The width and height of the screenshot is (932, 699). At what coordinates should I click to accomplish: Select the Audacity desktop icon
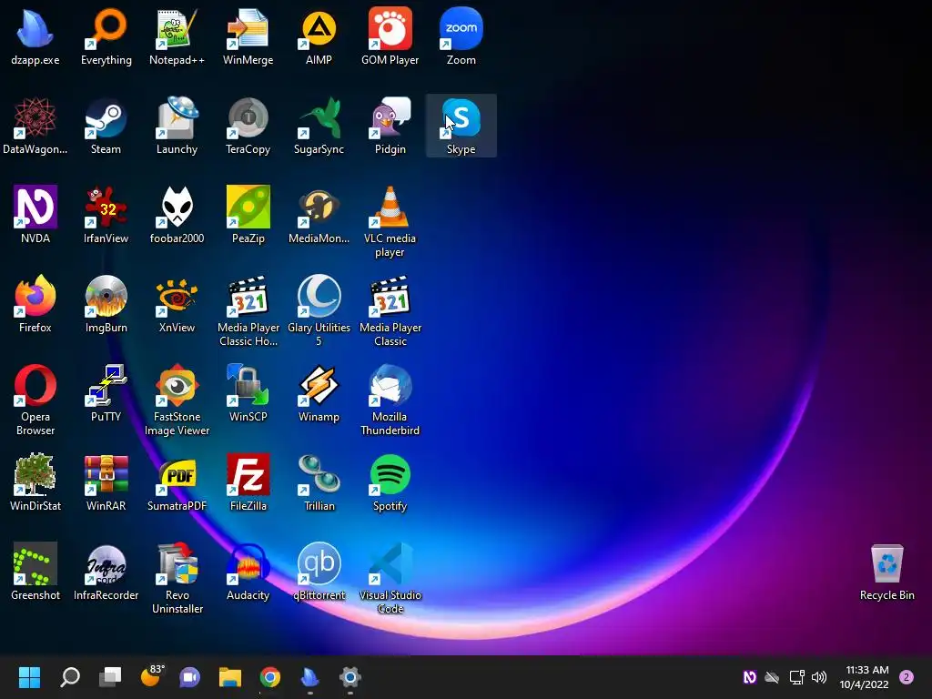pyautogui.click(x=248, y=571)
